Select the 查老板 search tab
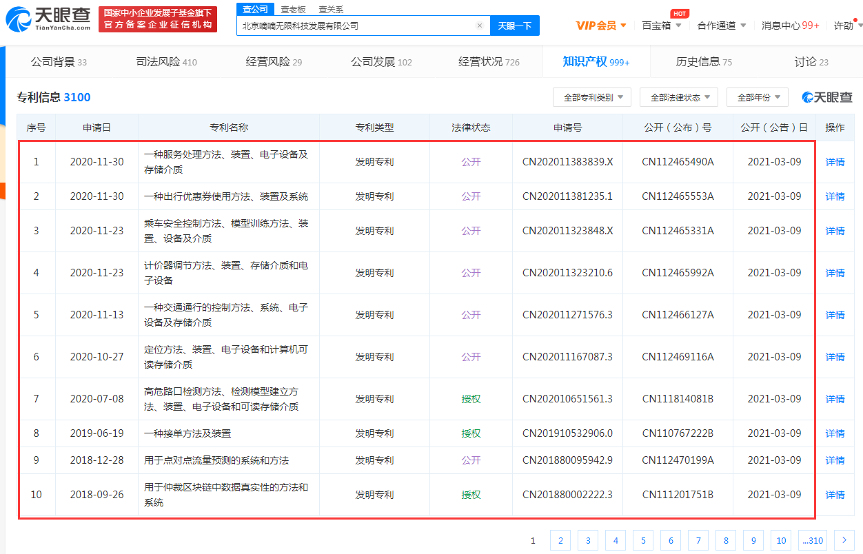 point(293,9)
